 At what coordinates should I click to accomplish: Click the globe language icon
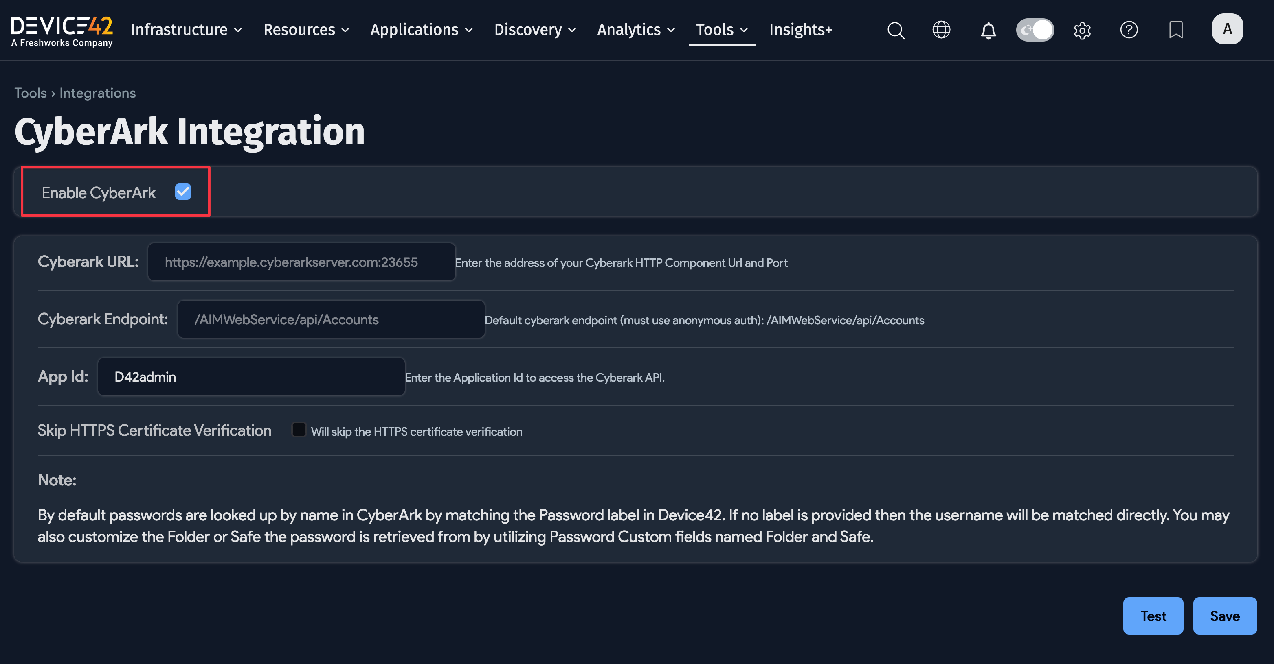[941, 30]
